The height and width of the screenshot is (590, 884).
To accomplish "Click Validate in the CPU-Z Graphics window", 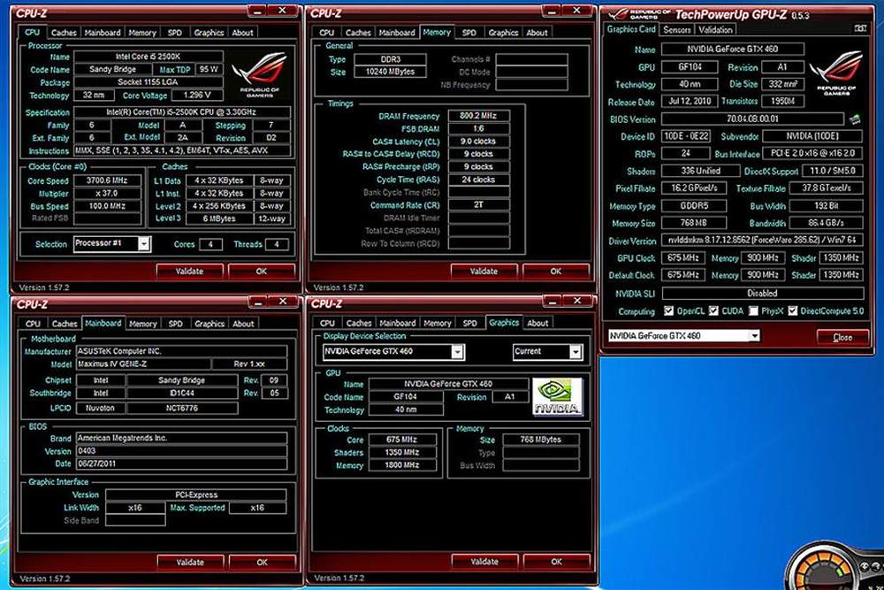I will pos(484,562).
